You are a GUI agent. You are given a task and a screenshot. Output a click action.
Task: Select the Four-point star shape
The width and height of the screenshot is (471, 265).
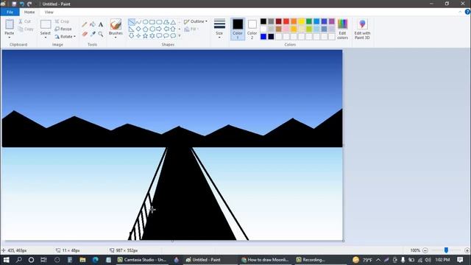(x=138, y=36)
